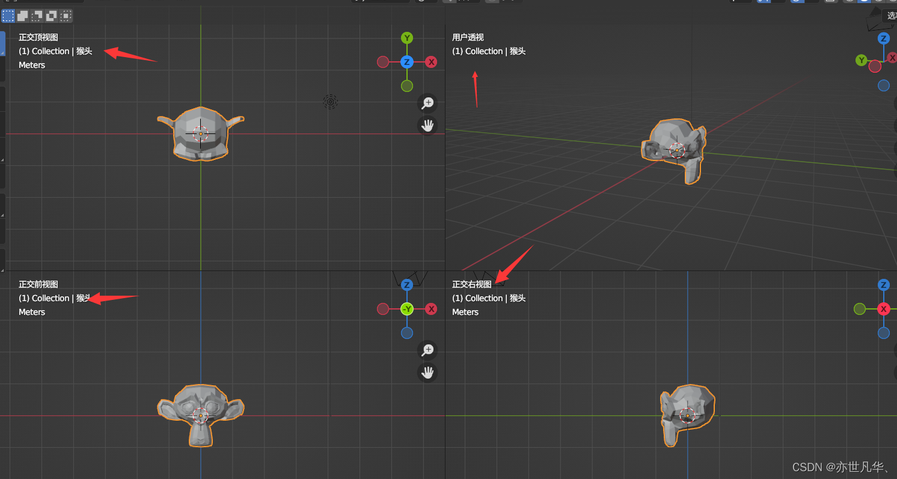Click the zoom magnifier in 正交前视图 viewport
Screen dimensions: 897x479
427,350
